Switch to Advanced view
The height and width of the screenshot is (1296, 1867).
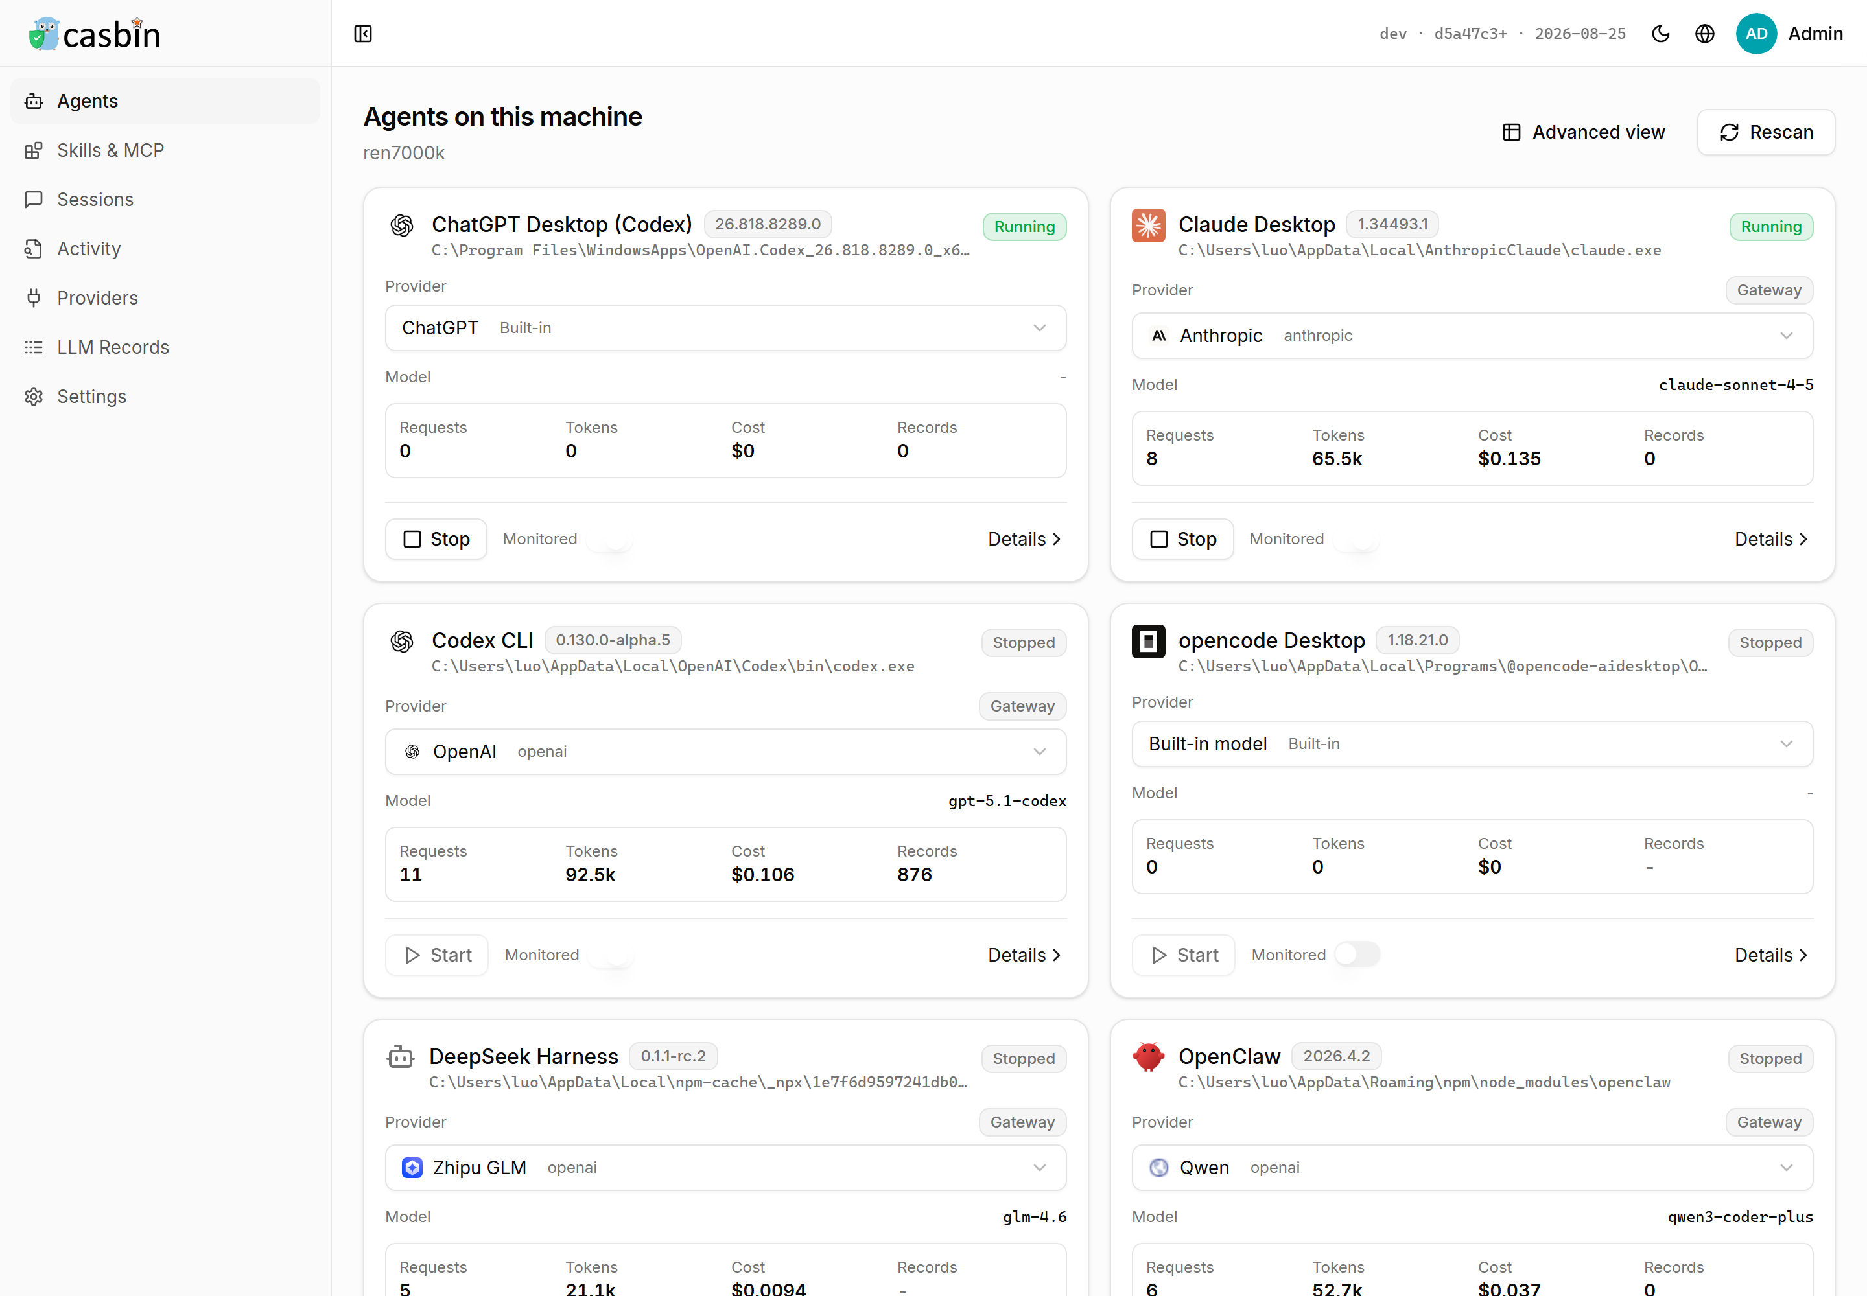coord(1584,132)
